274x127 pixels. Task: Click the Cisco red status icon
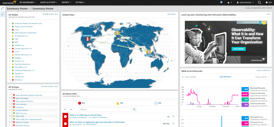(x=13, y=30)
